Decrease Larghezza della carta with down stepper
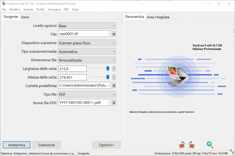This screenshot has height=156, width=235. (114, 70)
